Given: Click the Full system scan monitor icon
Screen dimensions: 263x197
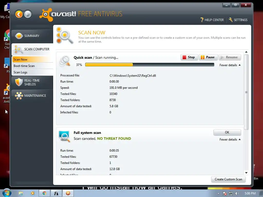Looking at the screenshot, I should click(64, 136).
